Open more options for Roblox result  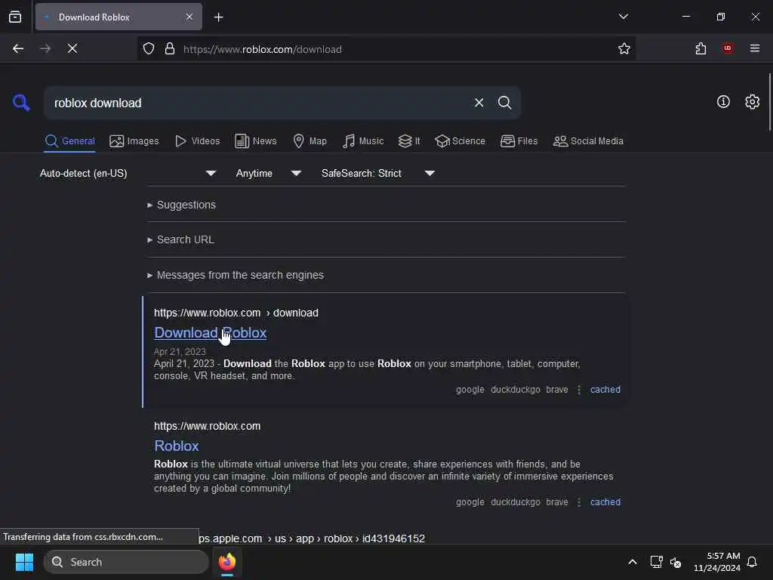(579, 502)
